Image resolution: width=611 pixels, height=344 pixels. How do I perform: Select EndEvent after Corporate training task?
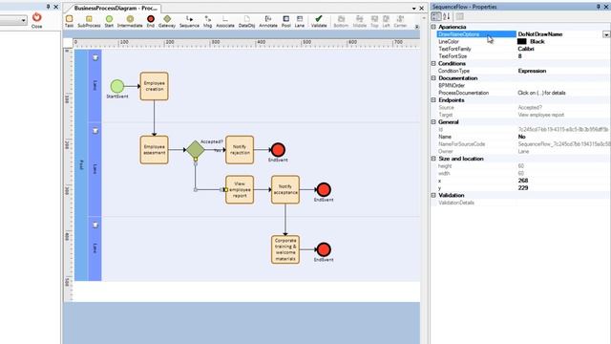point(324,249)
